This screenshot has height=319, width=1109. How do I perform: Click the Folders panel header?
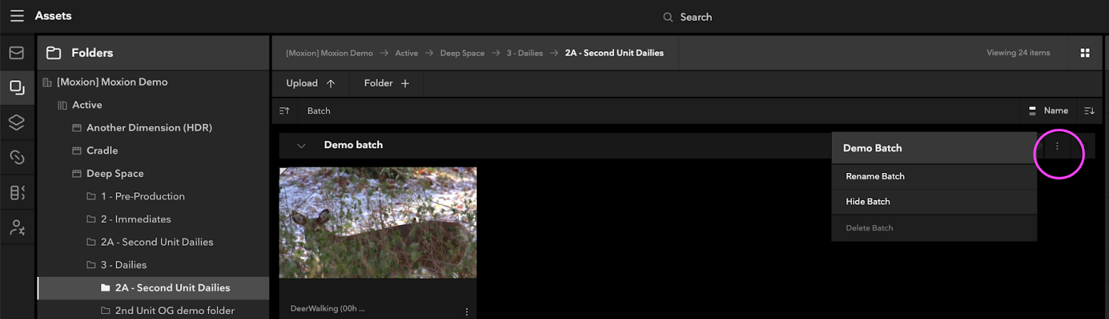pyautogui.click(x=153, y=53)
